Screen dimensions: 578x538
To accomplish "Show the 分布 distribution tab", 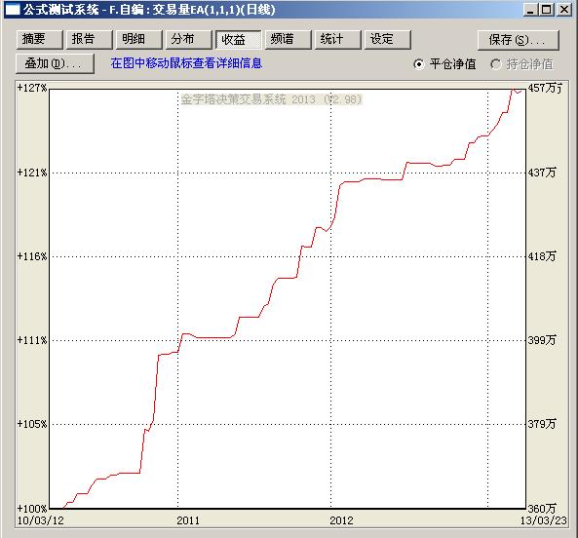I will 189,39.
